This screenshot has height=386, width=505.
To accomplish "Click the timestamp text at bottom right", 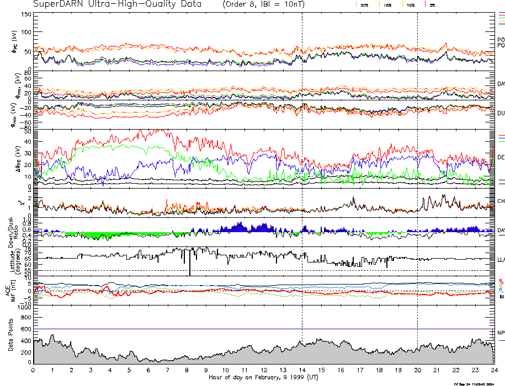I will point(478,383).
